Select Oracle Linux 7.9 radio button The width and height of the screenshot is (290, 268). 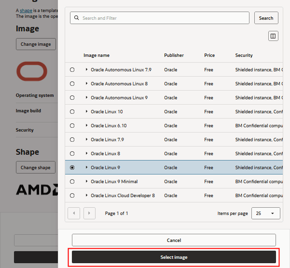coord(72,139)
